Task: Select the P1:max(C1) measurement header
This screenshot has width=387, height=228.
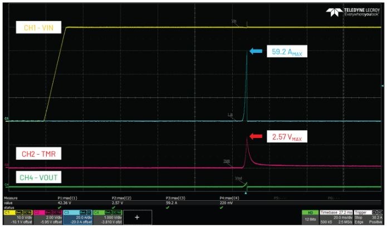Action: point(67,198)
